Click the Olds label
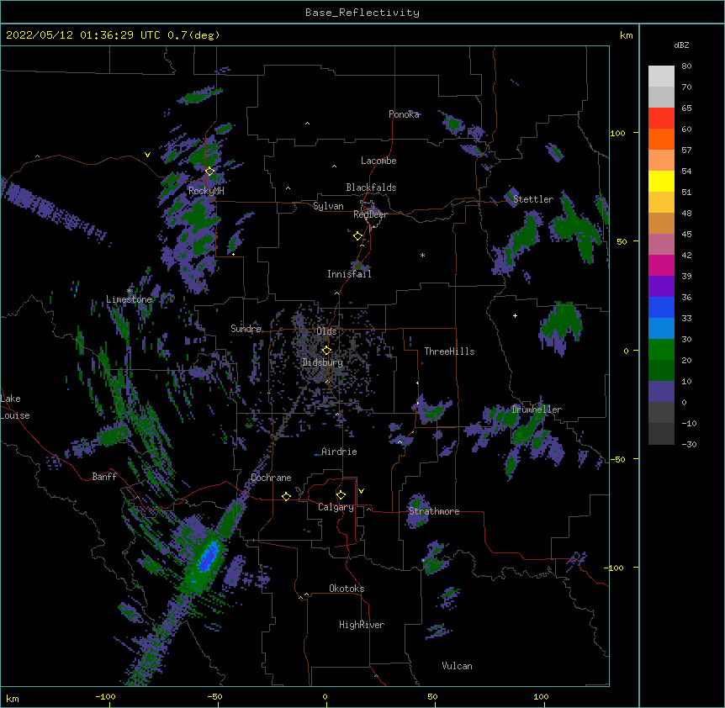The image size is (725, 708). point(326,331)
